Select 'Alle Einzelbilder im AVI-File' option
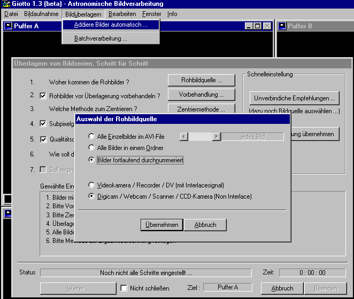 click(x=92, y=137)
